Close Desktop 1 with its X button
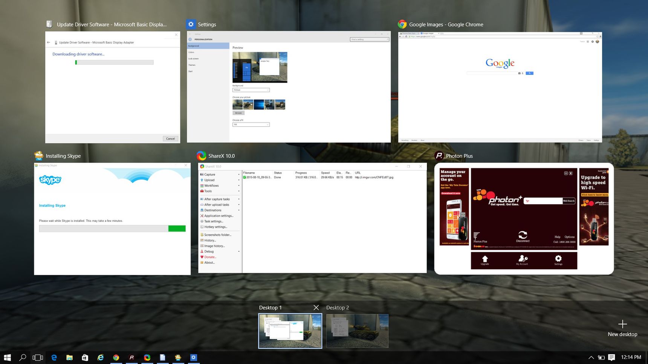The height and width of the screenshot is (364, 648). (x=316, y=308)
